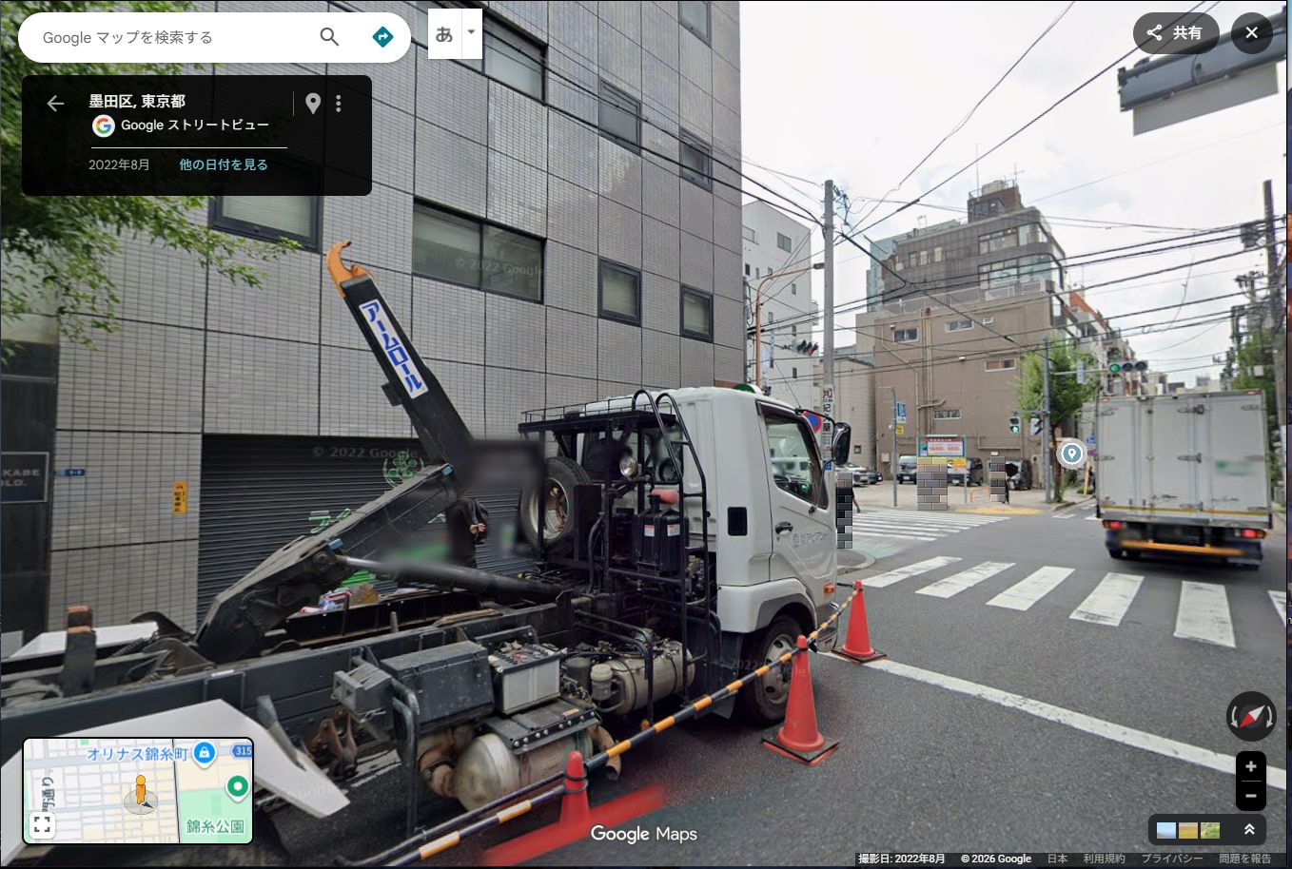Go back using the left arrow

tap(55, 104)
